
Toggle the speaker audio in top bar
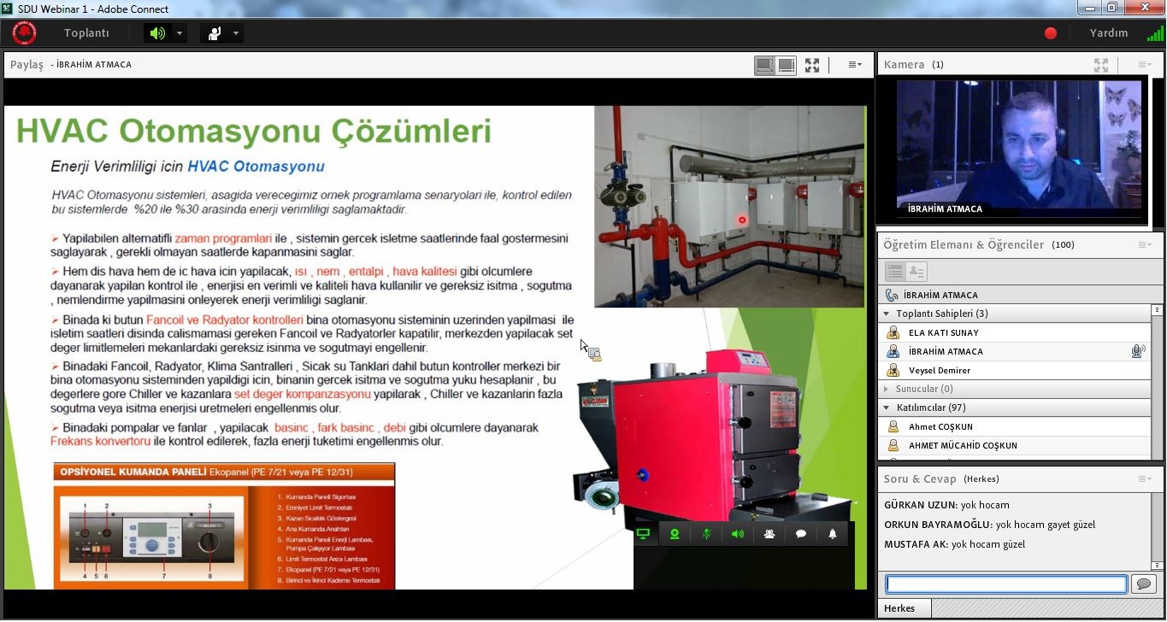pyautogui.click(x=156, y=33)
